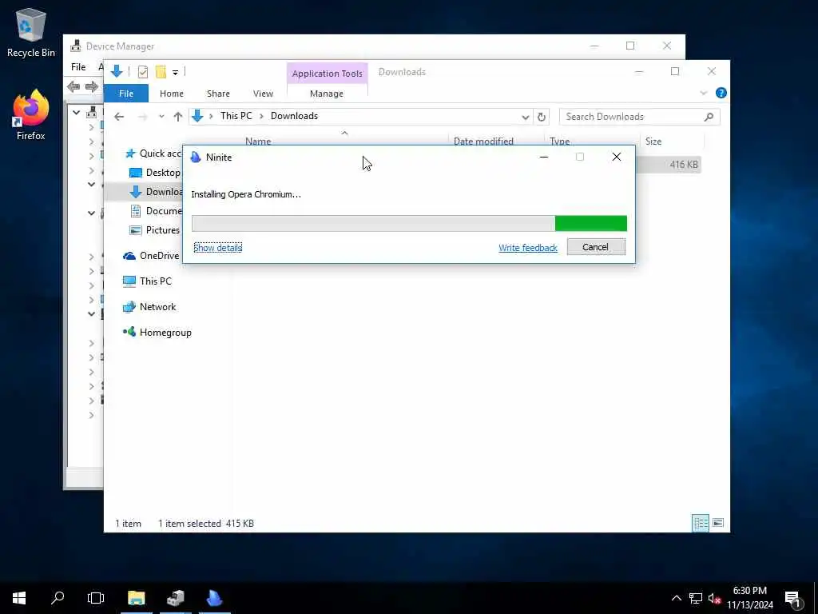Switch to Ninite taskbar icon
Image resolution: width=818 pixels, height=614 pixels.
point(214,598)
